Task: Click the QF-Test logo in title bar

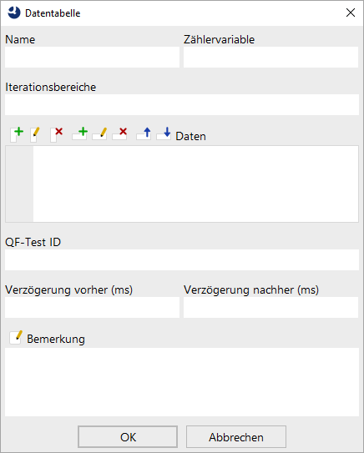Action: pyautogui.click(x=14, y=13)
